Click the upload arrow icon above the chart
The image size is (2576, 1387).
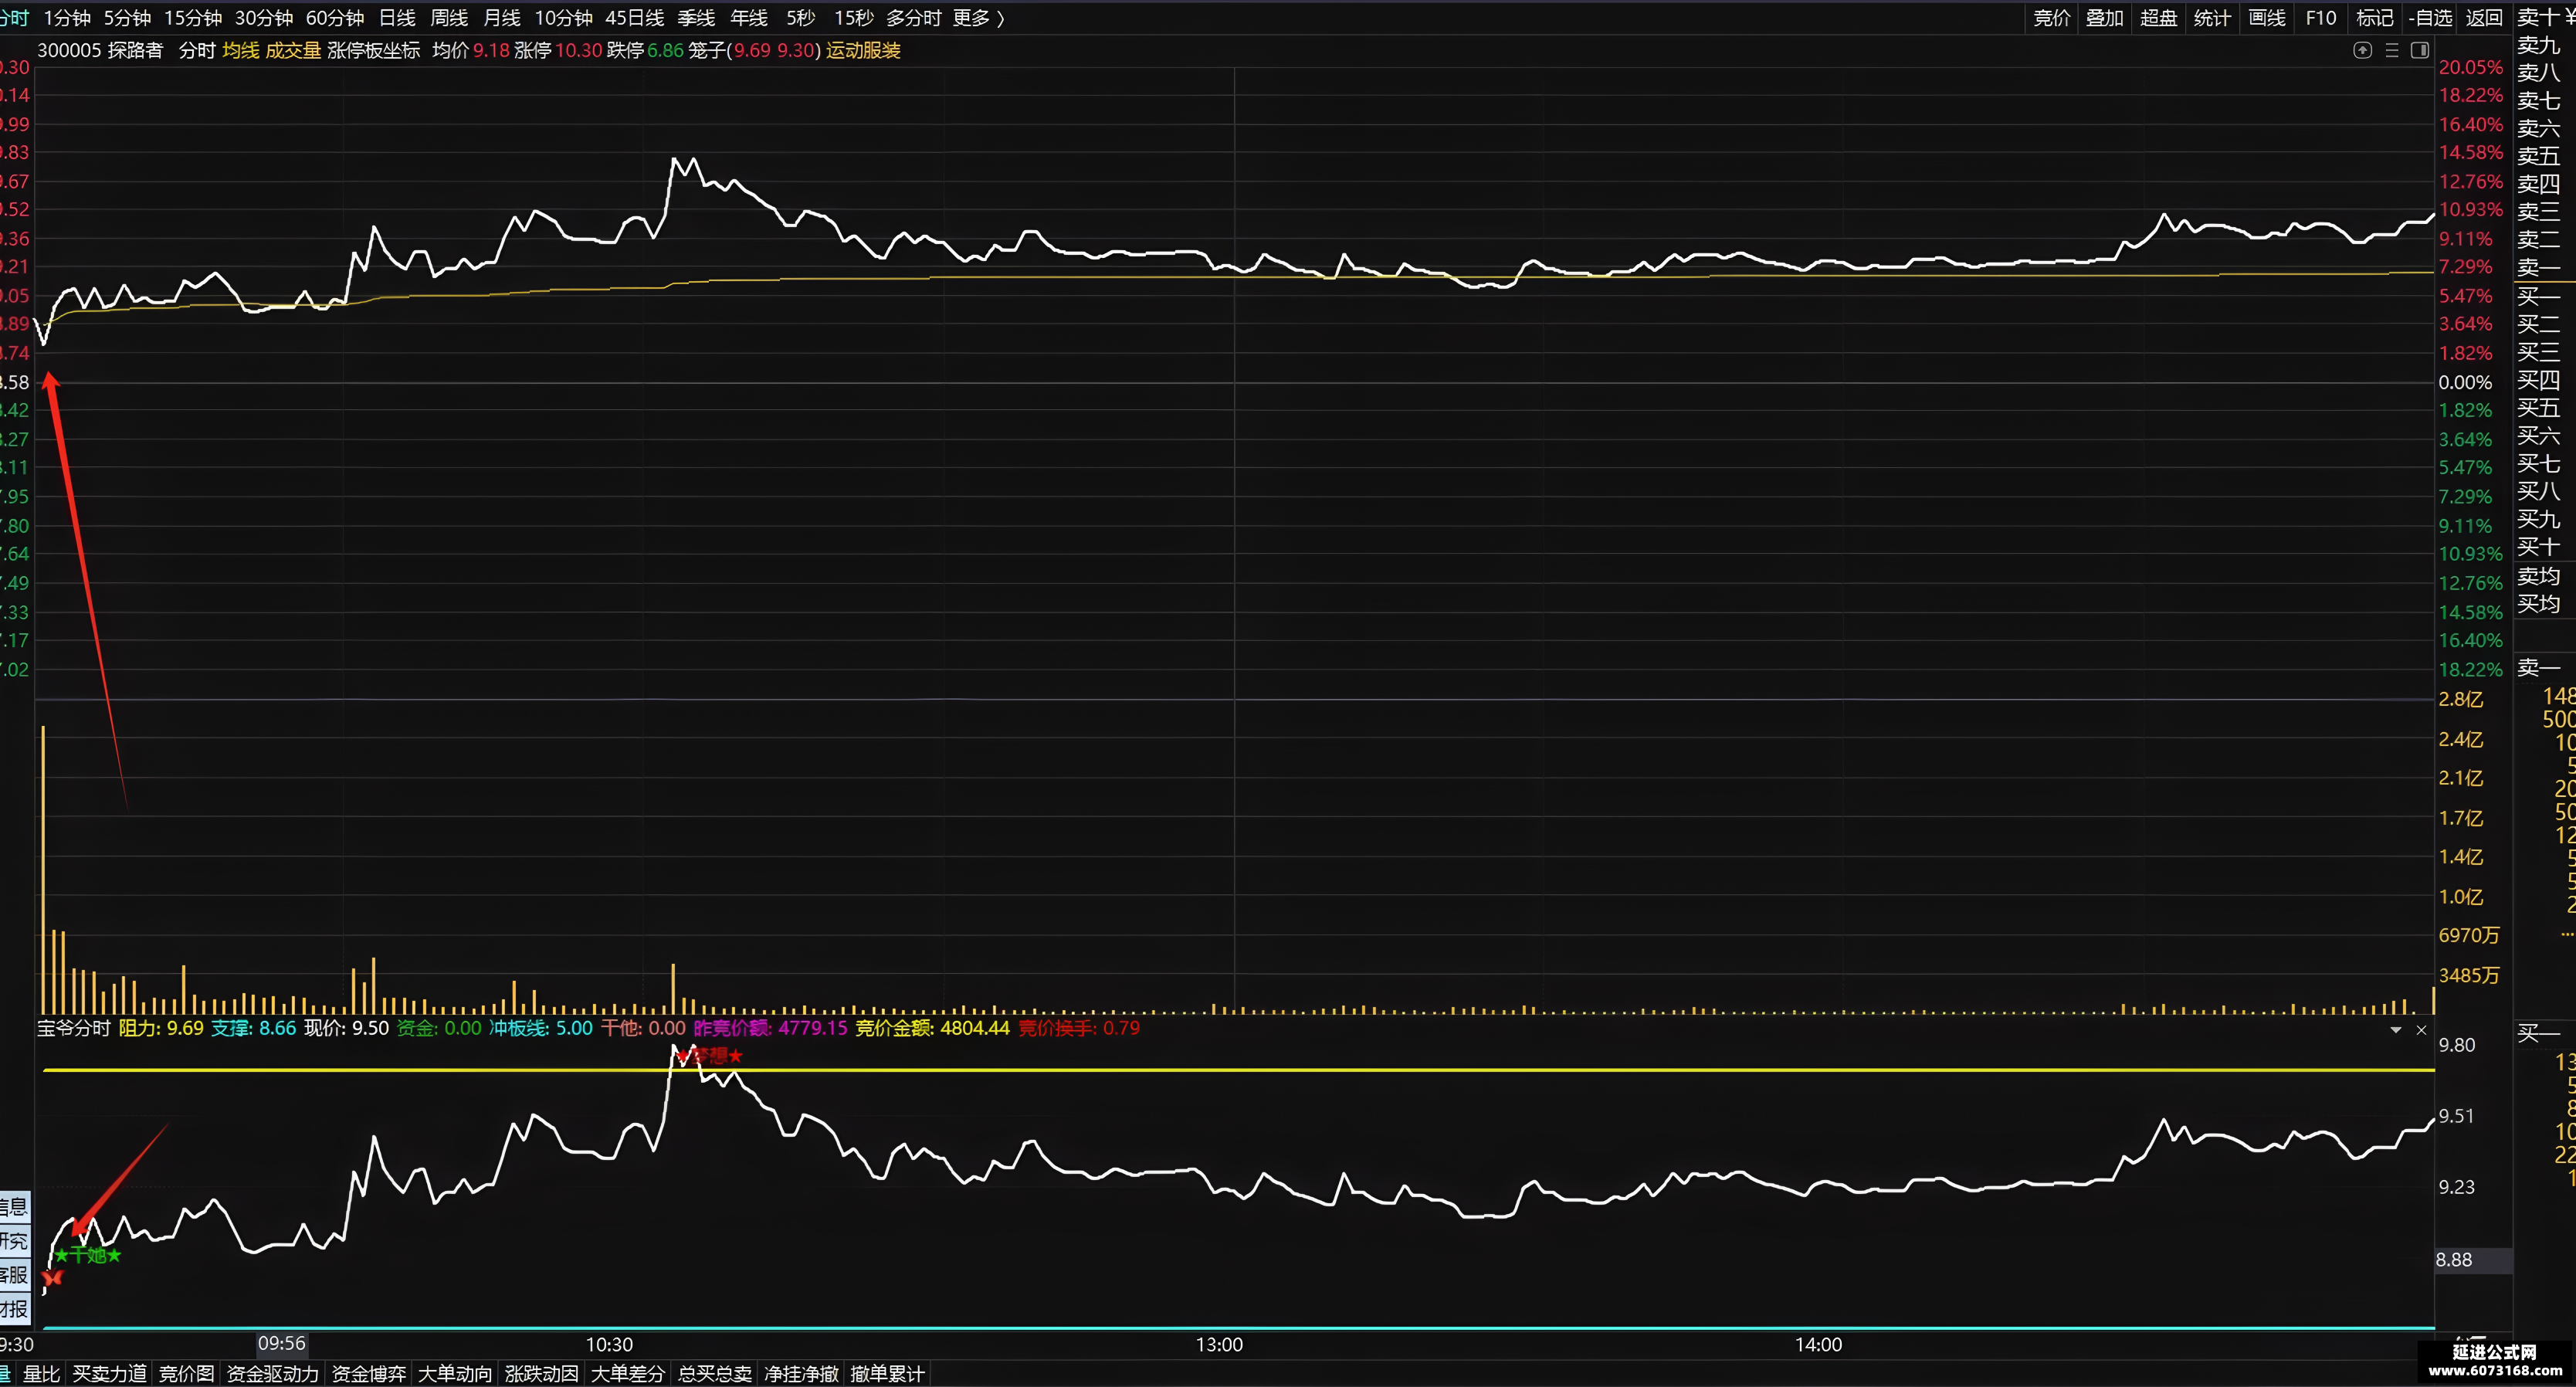[2363, 50]
